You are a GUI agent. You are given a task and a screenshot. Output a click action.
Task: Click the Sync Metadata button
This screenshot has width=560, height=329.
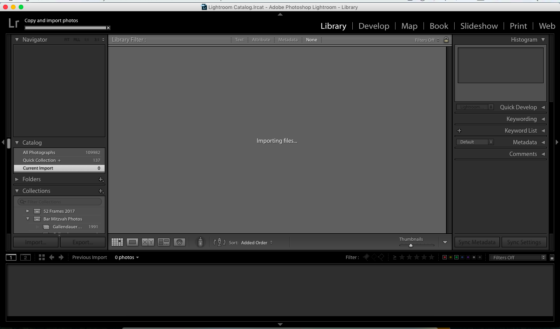tap(477, 242)
